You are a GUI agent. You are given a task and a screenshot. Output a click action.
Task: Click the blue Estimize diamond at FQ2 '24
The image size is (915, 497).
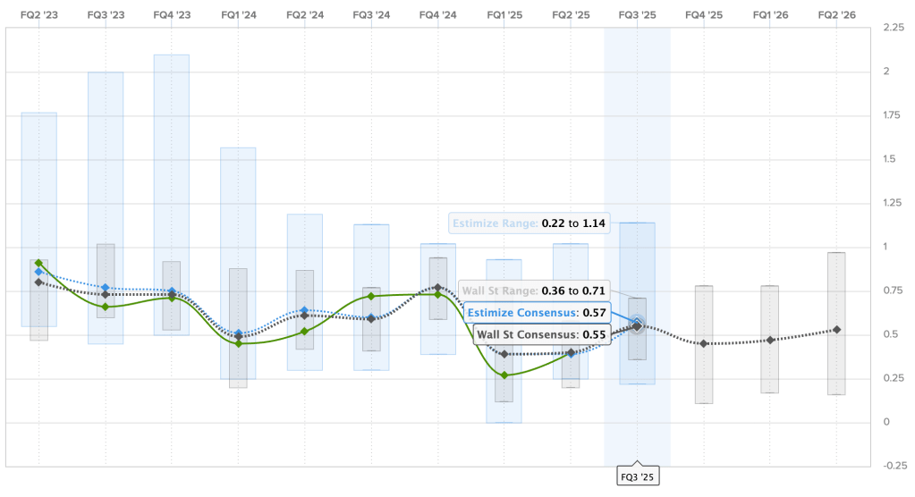click(x=305, y=310)
